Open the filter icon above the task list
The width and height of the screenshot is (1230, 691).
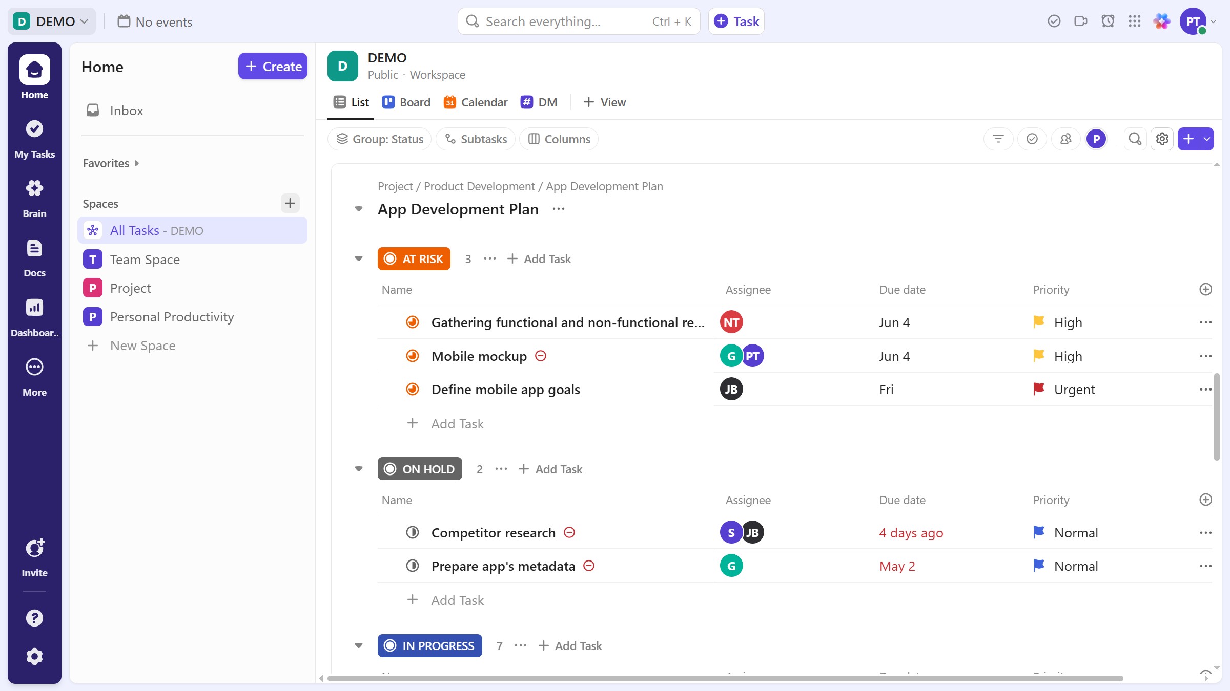click(x=998, y=139)
